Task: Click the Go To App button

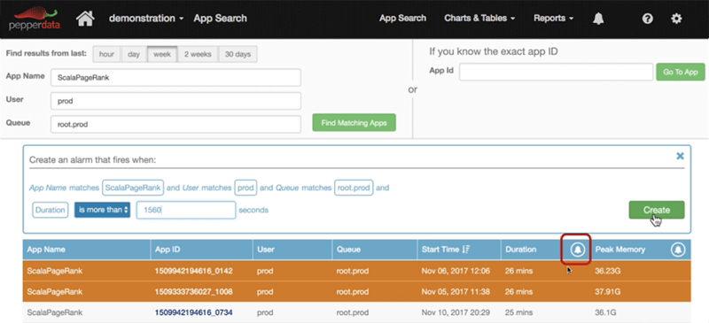Action: tap(681, 72)
